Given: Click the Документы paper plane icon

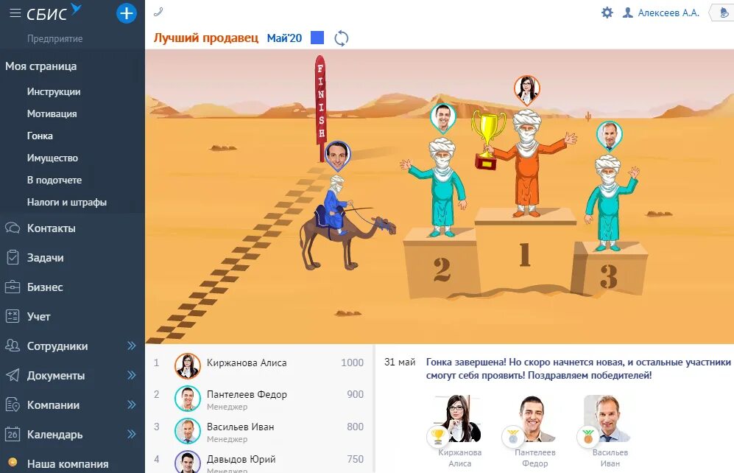Looking at the screenshot, I should pos(13,375).
